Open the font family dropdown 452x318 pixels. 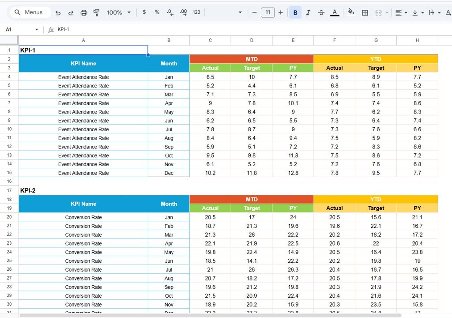click(225, 12)
